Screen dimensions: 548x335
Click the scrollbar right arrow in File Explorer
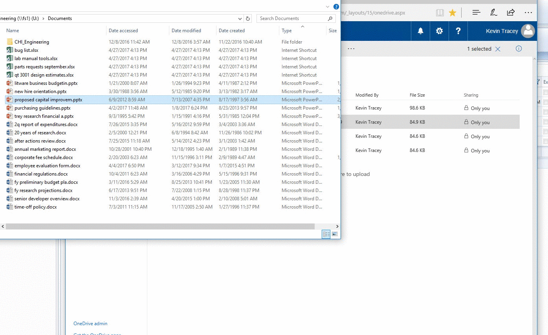[x=337, y=227]
